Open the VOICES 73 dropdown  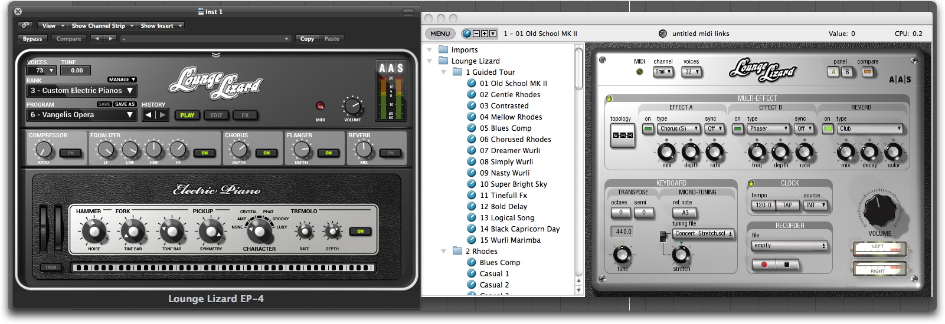tap(41, 71)
